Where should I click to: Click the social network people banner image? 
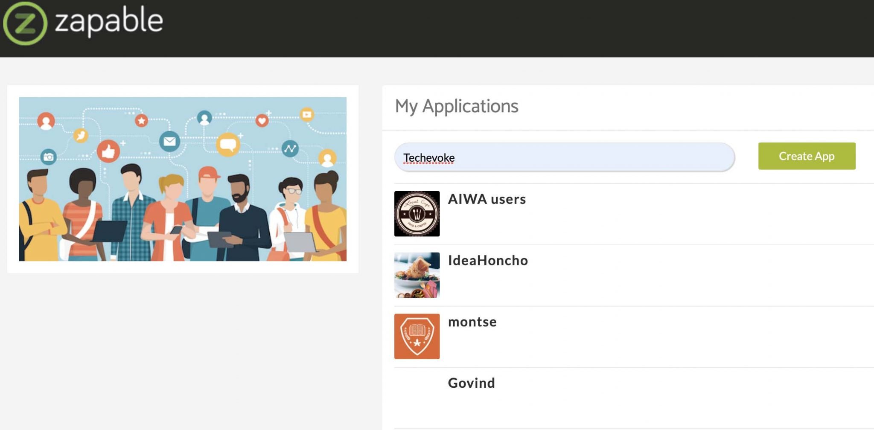[x=183, y=179]
